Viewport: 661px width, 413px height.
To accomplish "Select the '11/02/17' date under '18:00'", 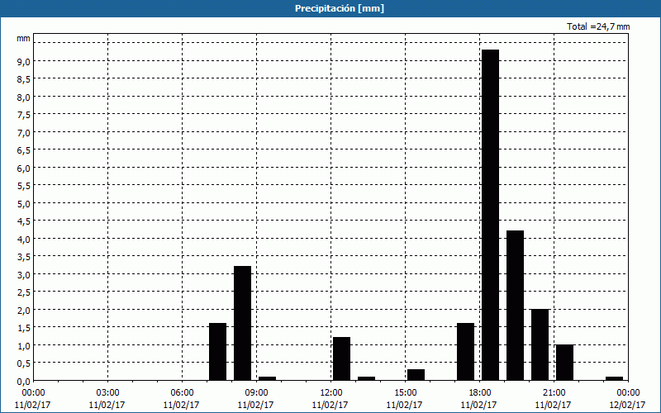I will click(479, 405).
